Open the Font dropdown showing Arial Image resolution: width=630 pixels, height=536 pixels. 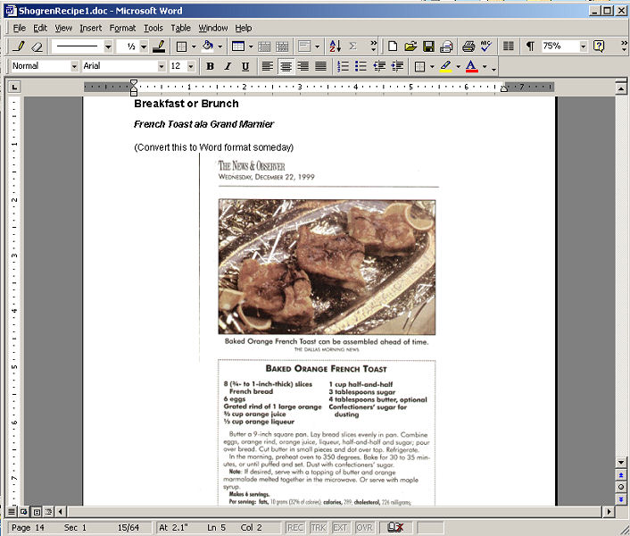(x=162, y=66)
